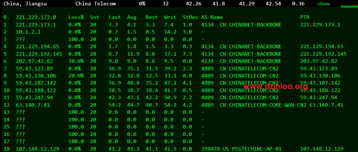Select summary average value 42.26
The width and height of the screenshot is (358, 152).
pos(193,4)
